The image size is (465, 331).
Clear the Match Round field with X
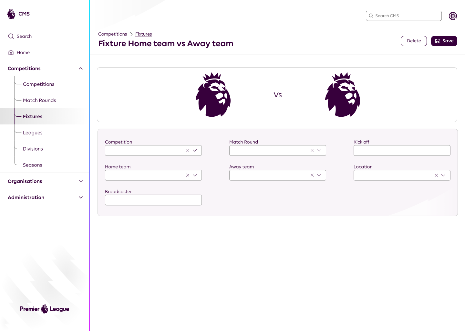[x=312, y=151]
